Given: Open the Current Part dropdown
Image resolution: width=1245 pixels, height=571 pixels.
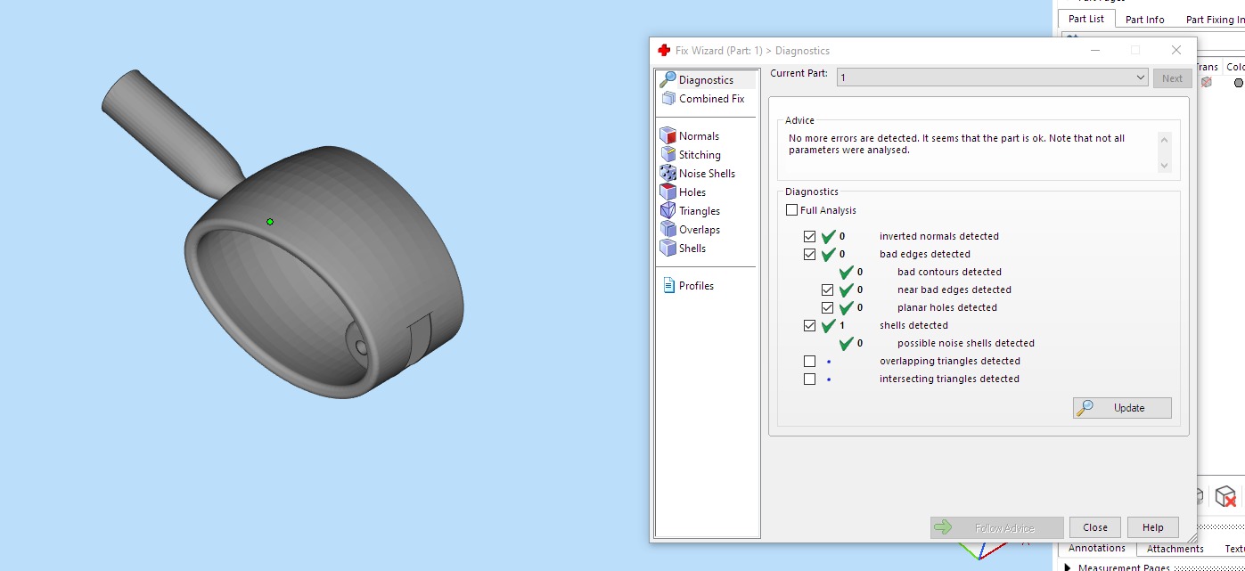Looking at the screenshot, I should point(993,77).
